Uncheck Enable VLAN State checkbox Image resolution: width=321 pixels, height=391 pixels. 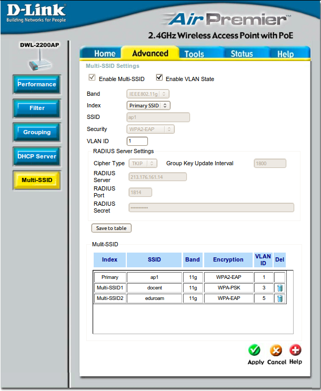pyautogui.click(x=159, y=78)
